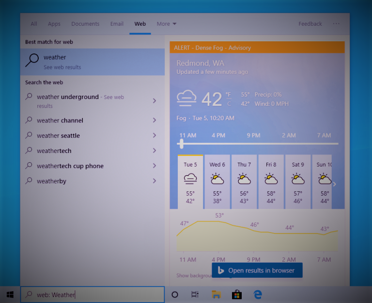Click the 53° peak on temperature graph
Image resolution: width=372 pixels, height=303 pixels.
tap(219, 216)
